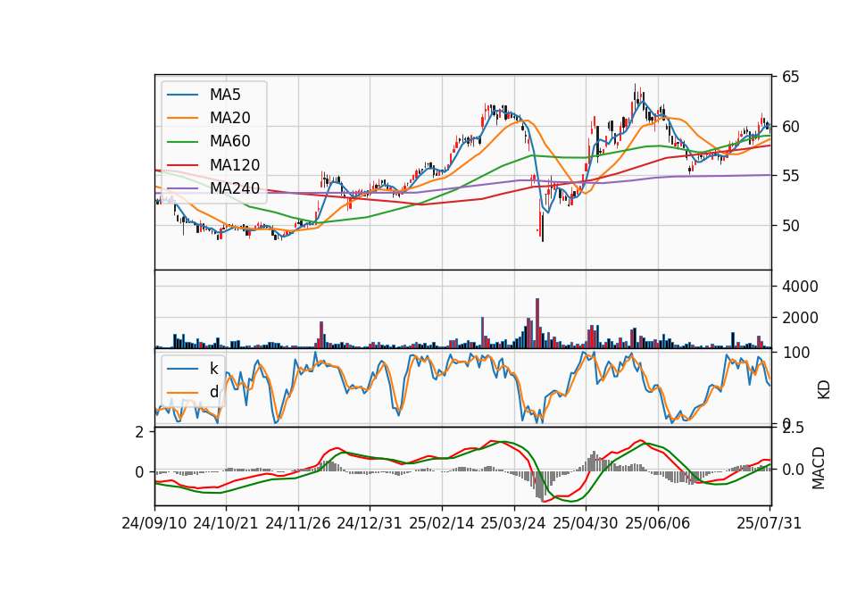Click the 24/11/26 date label

pos(298,524)
